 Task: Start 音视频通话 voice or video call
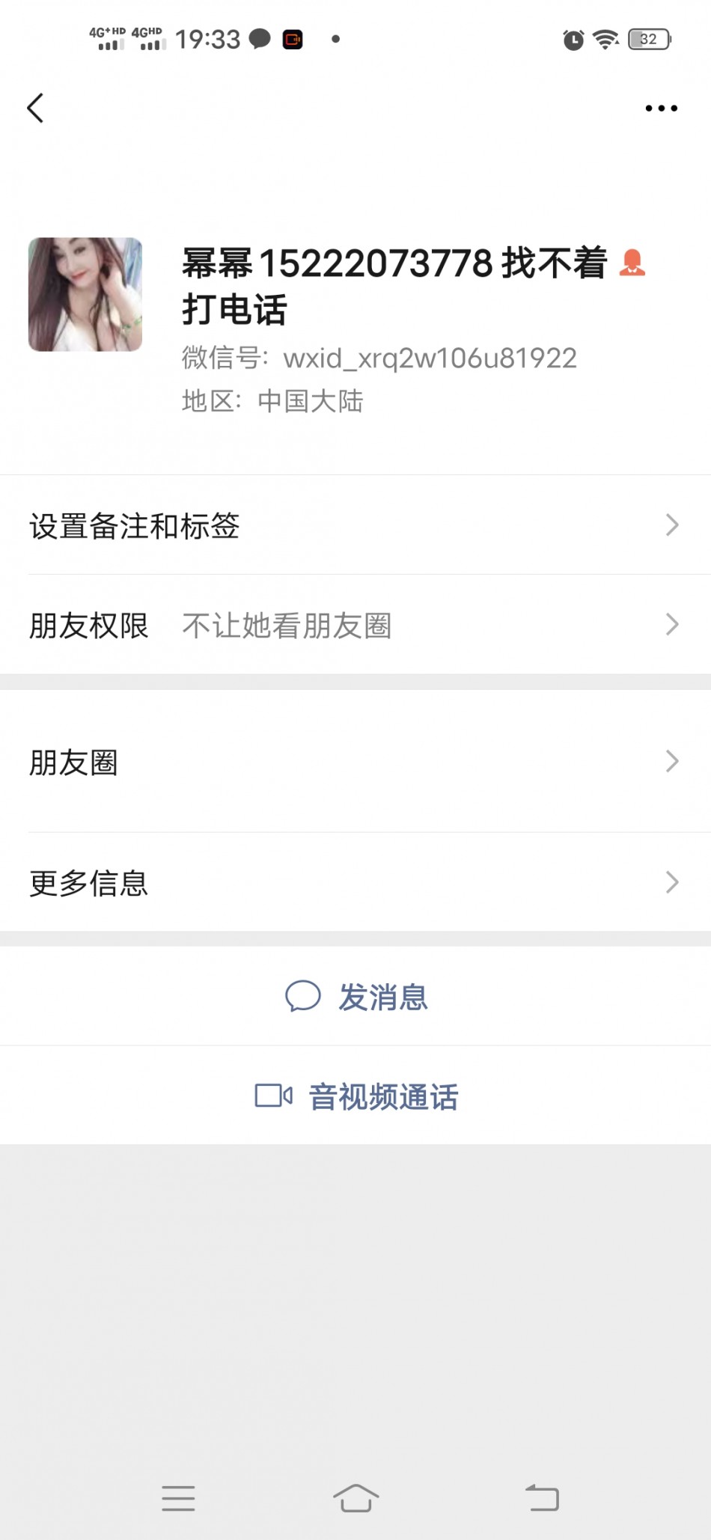coord(383,1097)
